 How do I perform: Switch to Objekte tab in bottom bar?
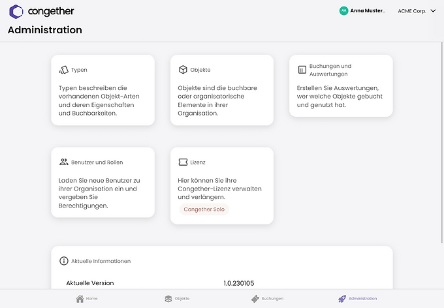[177, 299]
